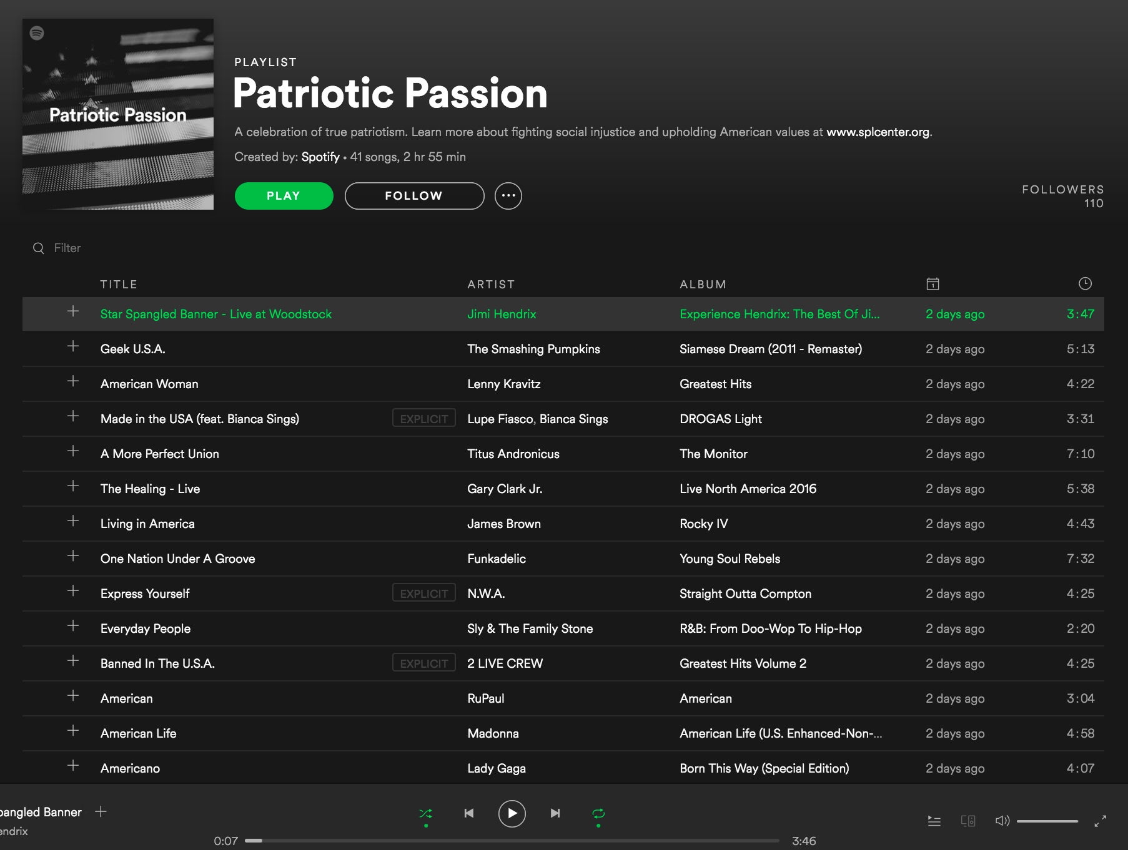
Task: Add American Woman to library
Action: click(73, 381)
